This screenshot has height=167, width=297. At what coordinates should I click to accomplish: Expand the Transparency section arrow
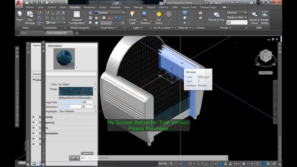(33, 122)
